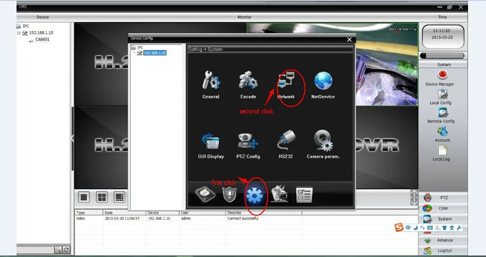Open Remote Config in System panel
The width and height of the screenshot is (486, 257).
tap(442, 113)
